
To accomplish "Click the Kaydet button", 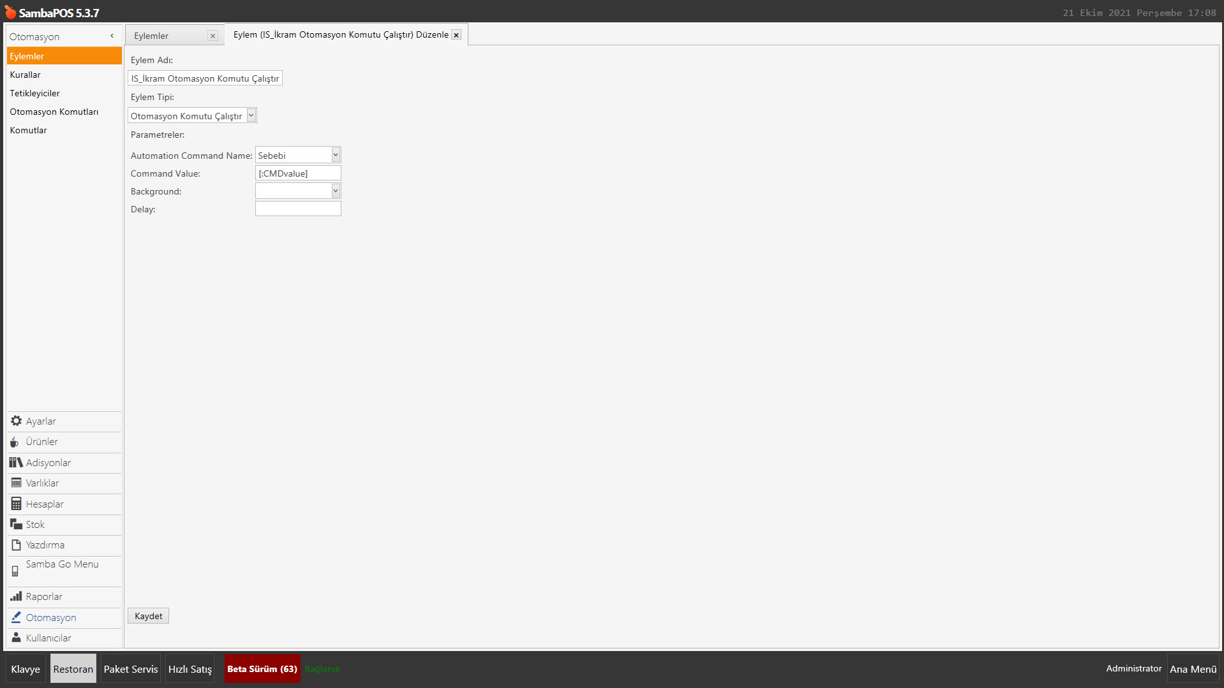I will [148, 615].
